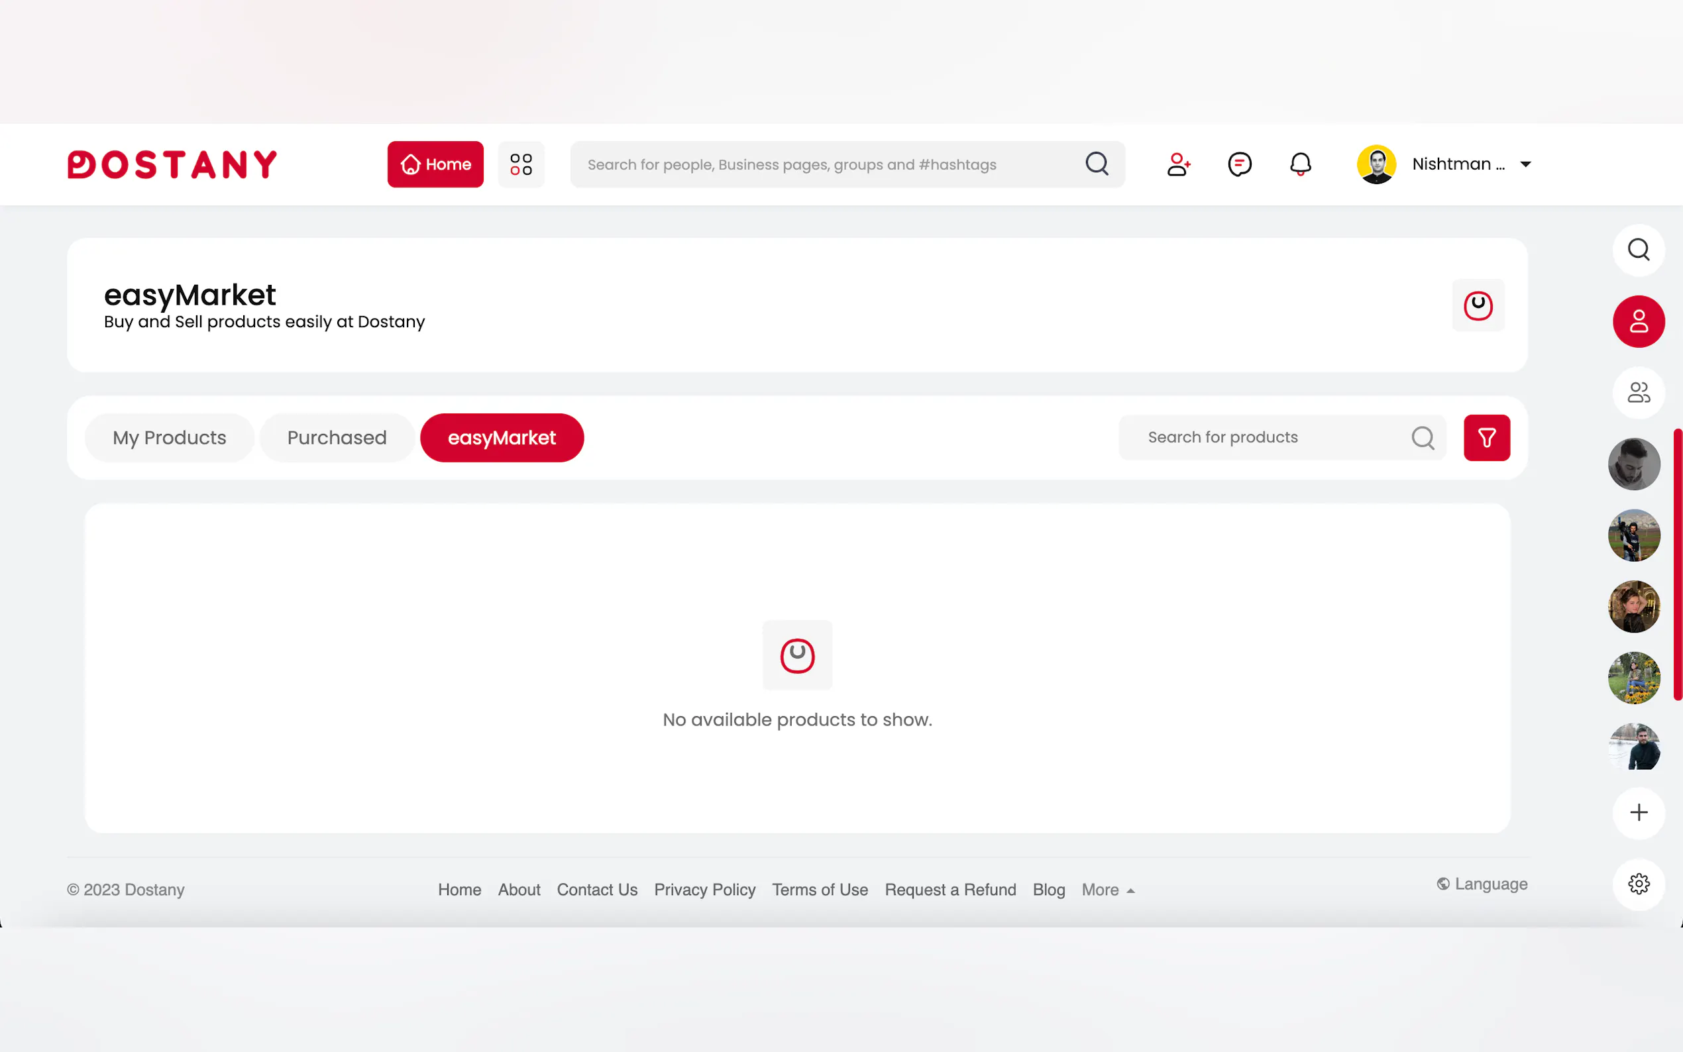Expand the Nishtman profile dropdown arrow

[x=1525, y=164]
